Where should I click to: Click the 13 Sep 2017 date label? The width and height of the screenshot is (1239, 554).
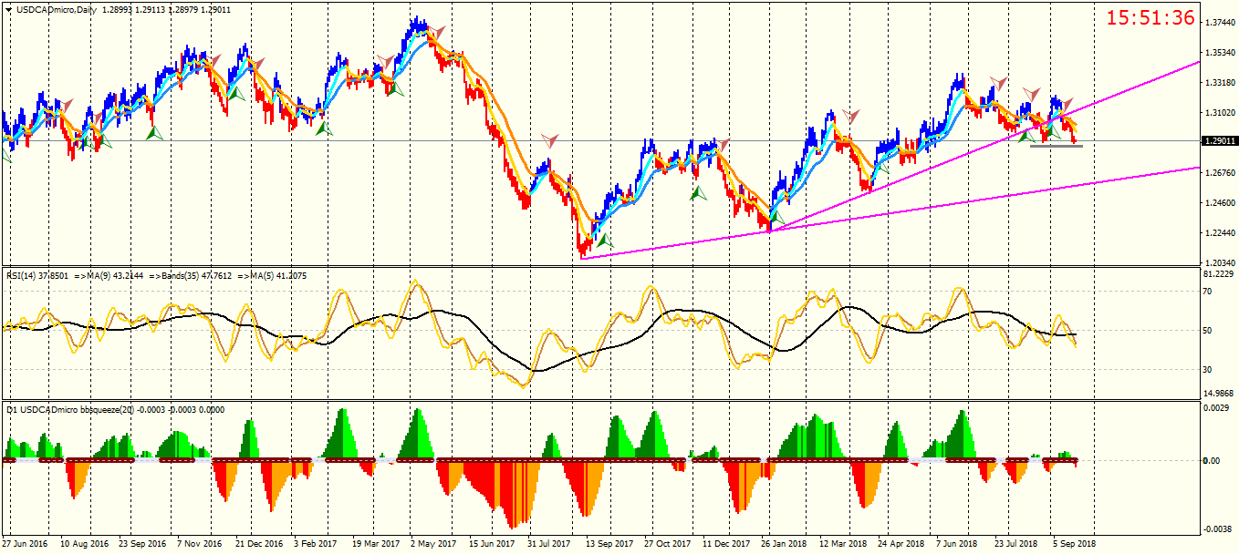[x=609, y=544]
